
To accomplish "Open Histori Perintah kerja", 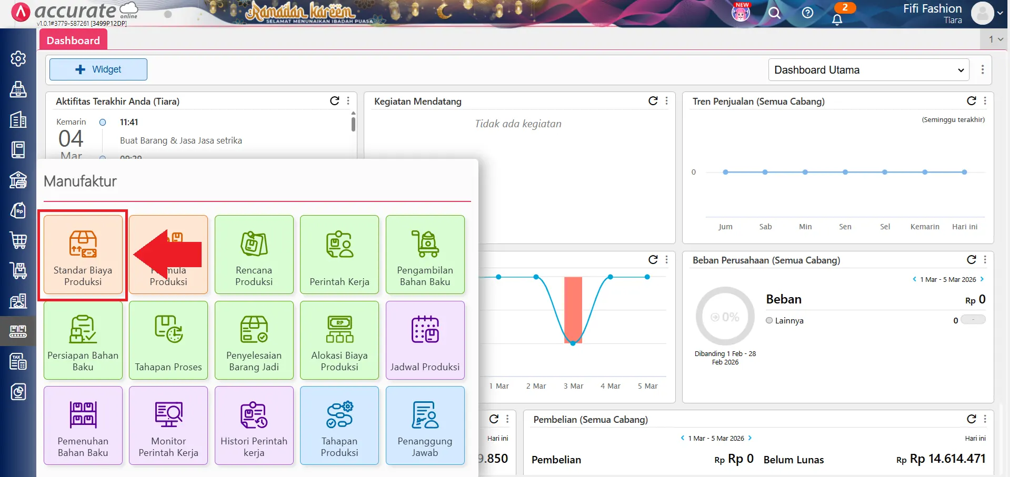I will tap(254, 425).
